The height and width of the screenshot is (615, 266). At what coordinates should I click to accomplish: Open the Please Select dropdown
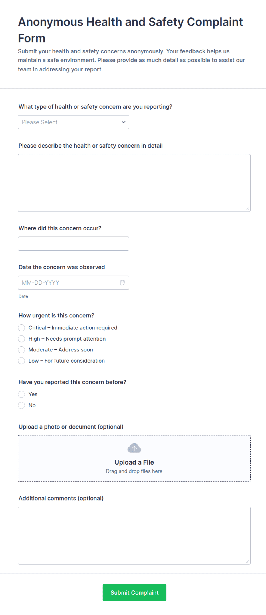tap(74, 122)
